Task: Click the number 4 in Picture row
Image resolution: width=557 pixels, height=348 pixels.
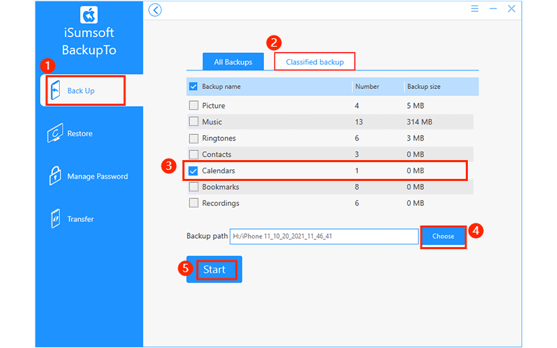Action: [x=356, y=106]
